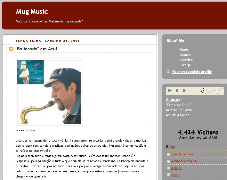This screenshot has width=227, height=180.
Task: Click arrow icon next to A Naifa
Action: click(x=168, y=168)
